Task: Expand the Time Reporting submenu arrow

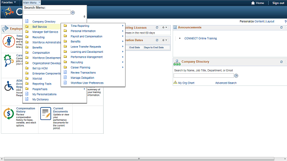Action: [123, 26]
